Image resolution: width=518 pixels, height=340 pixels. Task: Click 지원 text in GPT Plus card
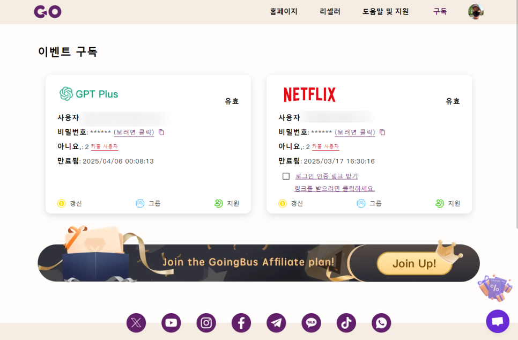coord(233,204)
